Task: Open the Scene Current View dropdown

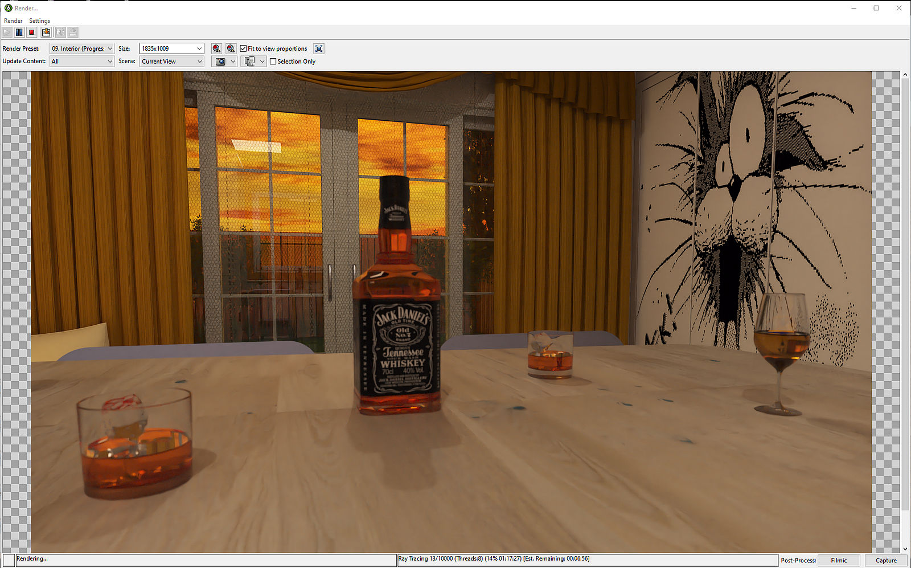Action: coord(171,62)
